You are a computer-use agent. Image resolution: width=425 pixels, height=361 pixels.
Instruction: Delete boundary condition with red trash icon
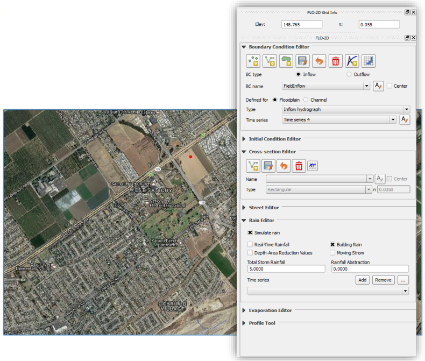336,61
